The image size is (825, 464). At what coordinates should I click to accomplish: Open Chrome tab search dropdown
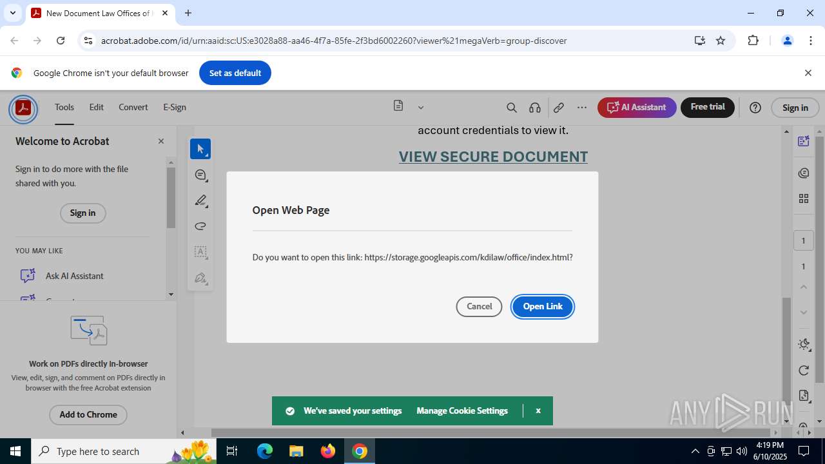[x=12, y=13]
